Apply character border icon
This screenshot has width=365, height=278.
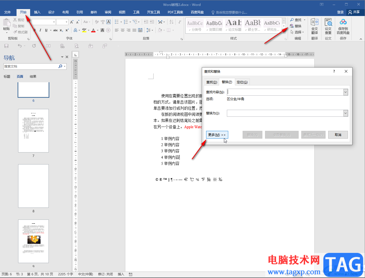click(x=109, y=22)
